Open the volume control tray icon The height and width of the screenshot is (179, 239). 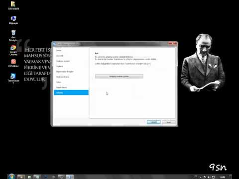[x=209, y=177]
